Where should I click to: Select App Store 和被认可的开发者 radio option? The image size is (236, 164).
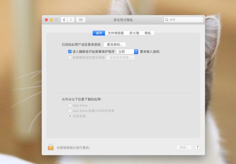70,111
